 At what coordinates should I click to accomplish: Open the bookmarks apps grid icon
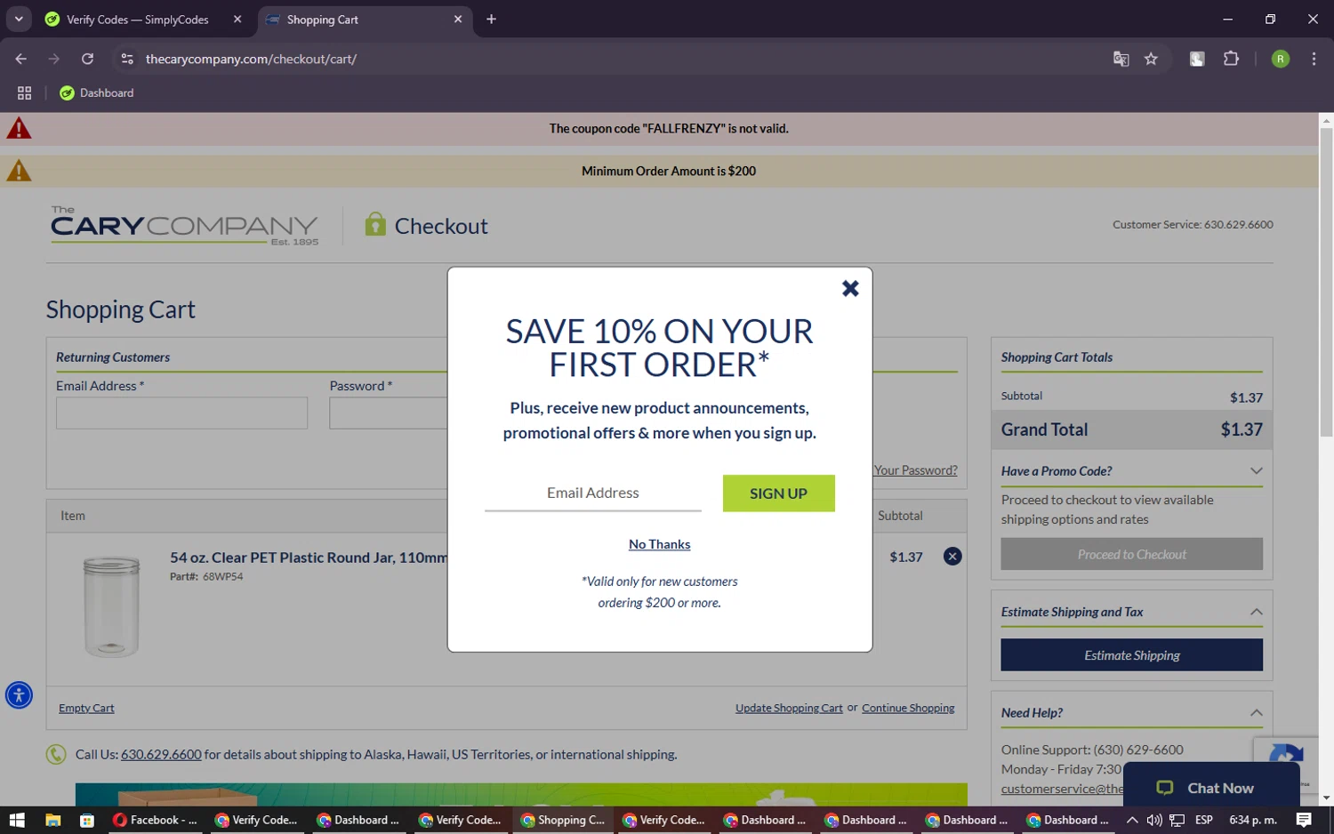tap(24, 92)
